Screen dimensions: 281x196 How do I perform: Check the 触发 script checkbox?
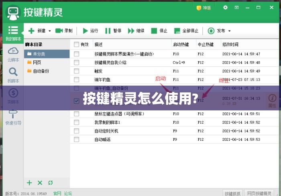tap(77, 71)
